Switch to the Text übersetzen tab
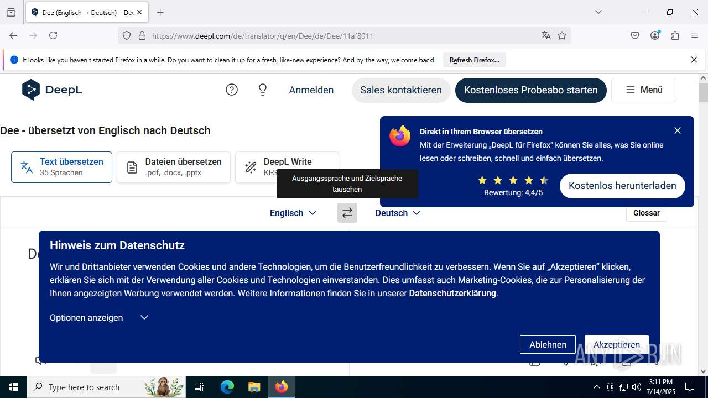The image size is (708, 398). coord(61,167)
